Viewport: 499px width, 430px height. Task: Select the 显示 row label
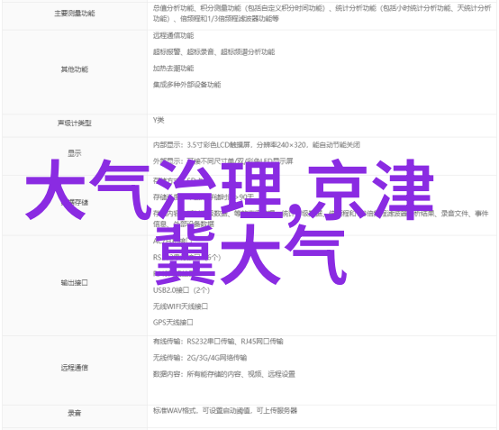point(75,153)
